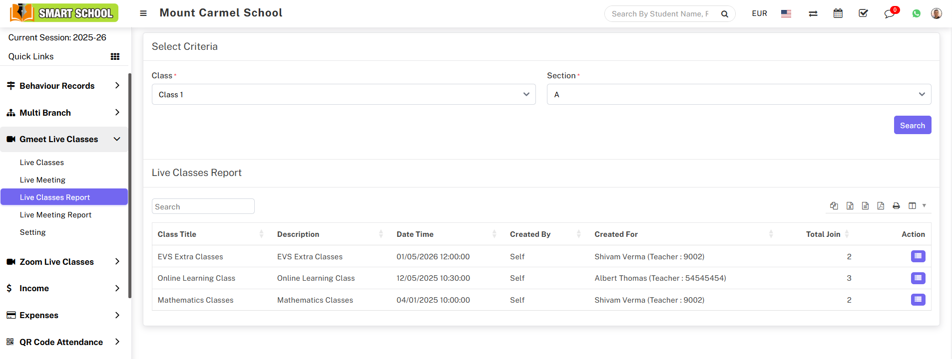This screenshot has height=359, width=952.
Task: View join list for EVS Extra Classes
Action: tap(918, 256)
